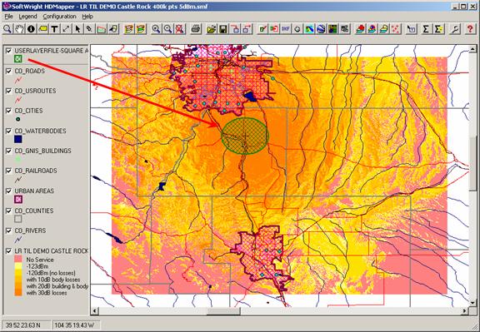480x332 pixels.
Task: Select the bold T text tool
Action: pos(54,29)
